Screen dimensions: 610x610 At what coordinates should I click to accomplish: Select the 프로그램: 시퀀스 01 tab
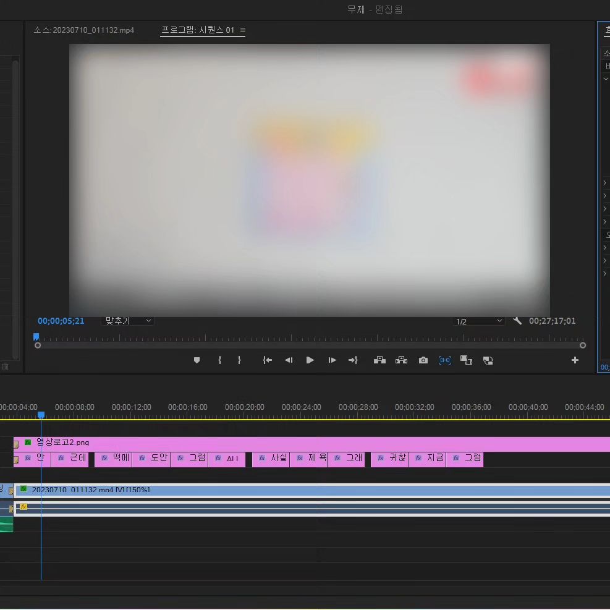198,30
